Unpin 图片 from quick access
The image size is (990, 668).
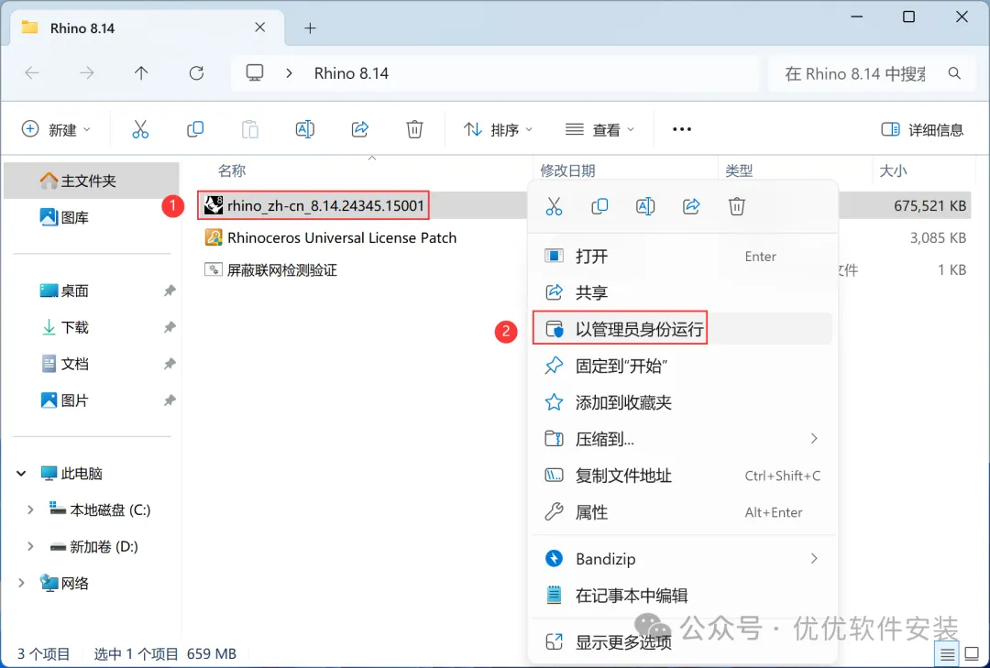pos(170,400)
